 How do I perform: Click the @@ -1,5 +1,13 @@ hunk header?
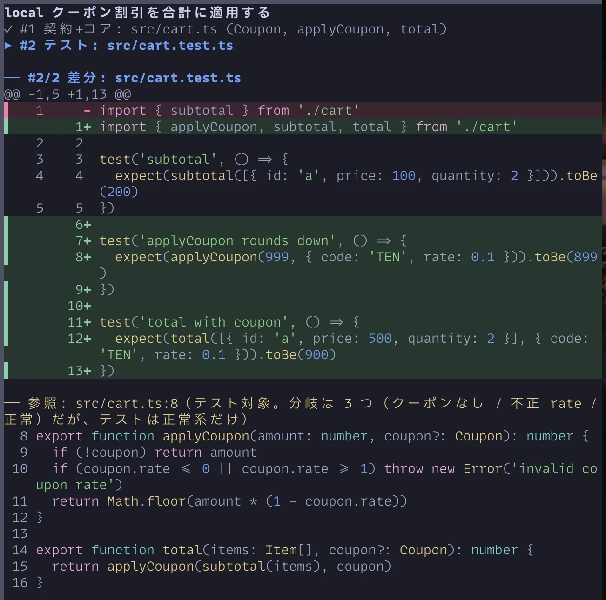67,94
